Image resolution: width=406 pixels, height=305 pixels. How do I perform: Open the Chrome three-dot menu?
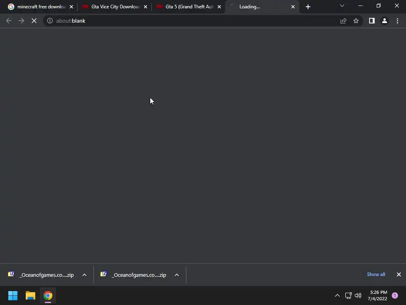pos(397,21)
